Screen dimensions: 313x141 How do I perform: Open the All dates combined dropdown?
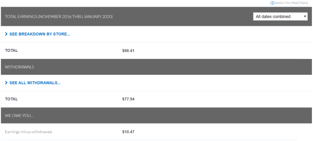(x=280, y=16)
